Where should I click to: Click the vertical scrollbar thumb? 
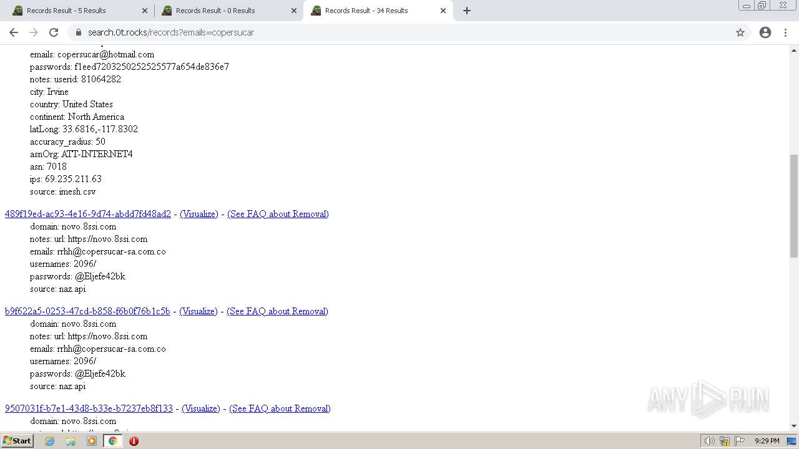[x=794, y=206]
